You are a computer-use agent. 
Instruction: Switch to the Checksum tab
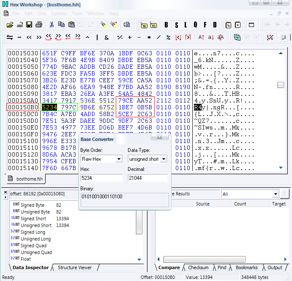(198, 267)
